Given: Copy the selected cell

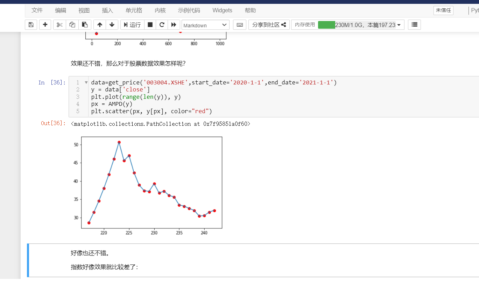Looking at the screenshot, I should pyautogui.click(x=72, y=25).
